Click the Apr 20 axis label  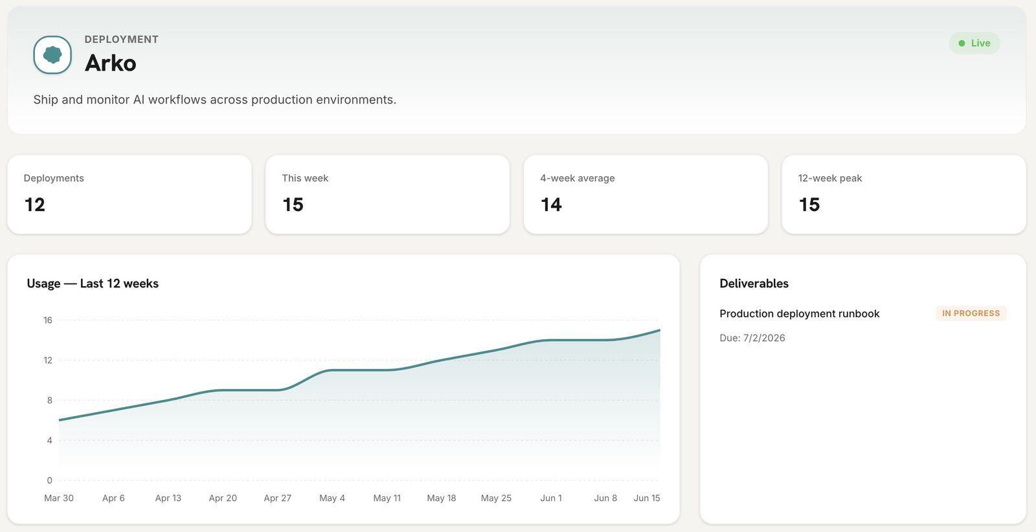click(x=223, y=498)
